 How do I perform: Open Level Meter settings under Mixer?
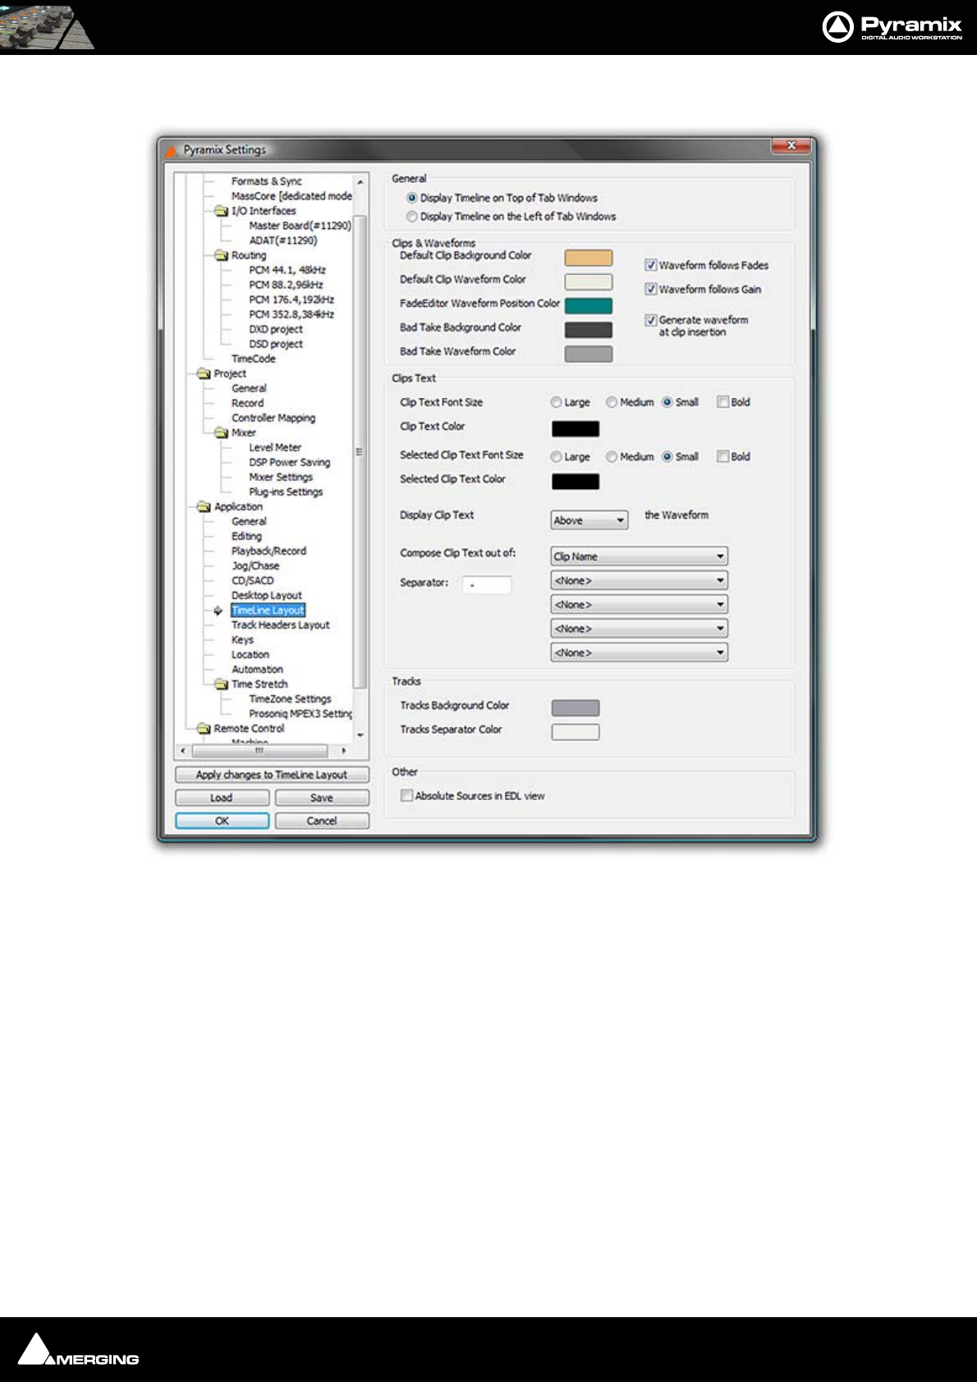coord(275,447)
